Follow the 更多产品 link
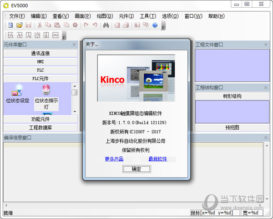The width and height of the screenshot is (273, 219). (114, 159)
